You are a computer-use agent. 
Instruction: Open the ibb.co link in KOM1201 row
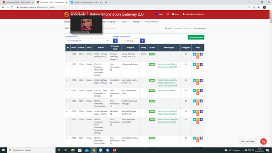[167, 91]
